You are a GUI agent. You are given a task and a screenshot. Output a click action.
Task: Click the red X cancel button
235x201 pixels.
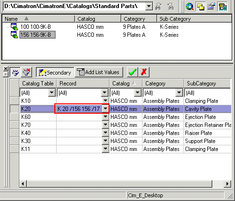coord(144,72)
